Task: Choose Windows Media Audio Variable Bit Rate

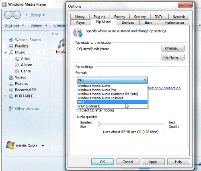Action: coord(112,94)
